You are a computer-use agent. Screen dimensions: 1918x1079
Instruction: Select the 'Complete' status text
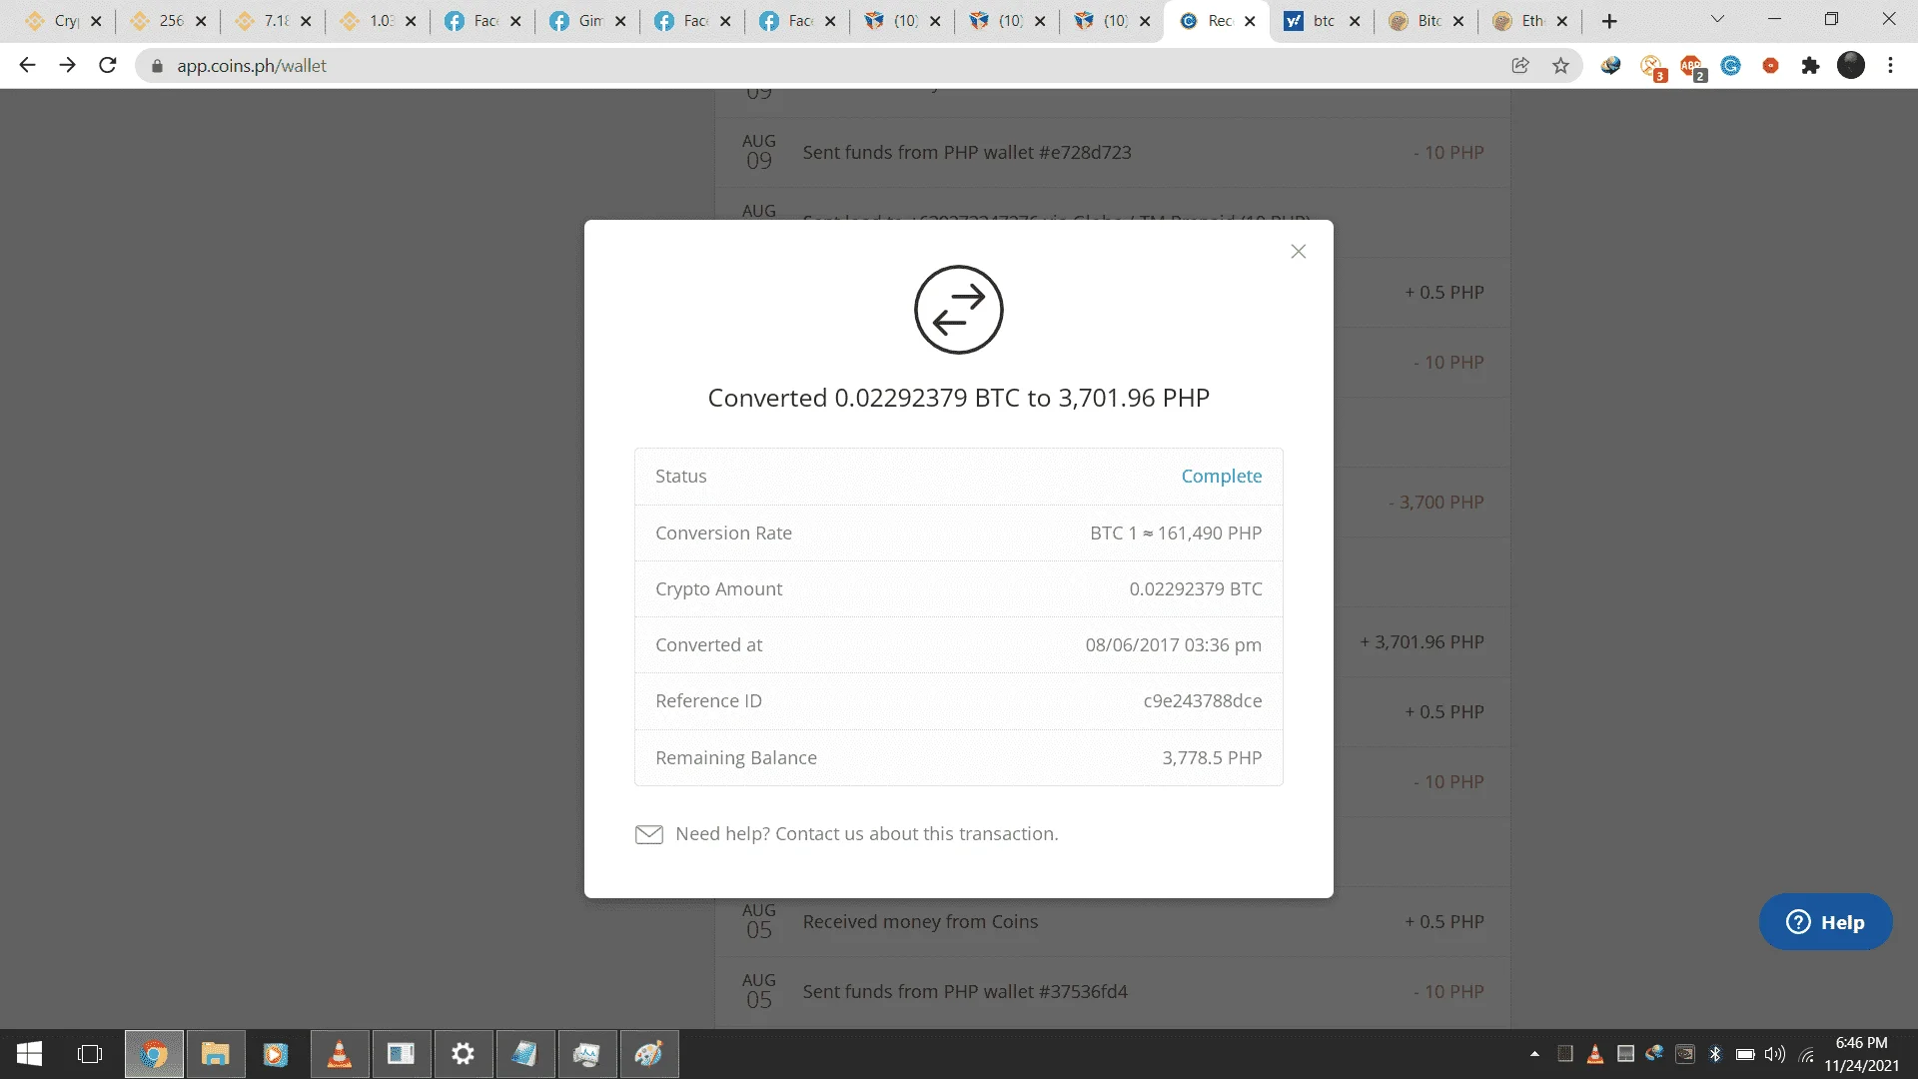pos(1221,477)
